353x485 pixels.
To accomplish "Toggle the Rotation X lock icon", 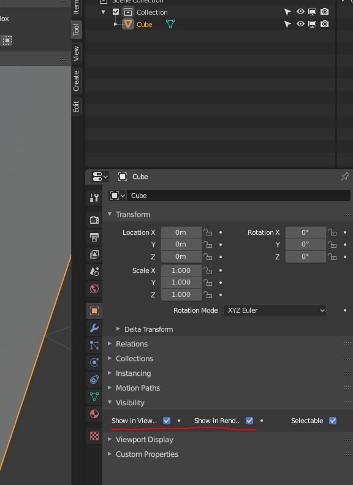I will click(332, 232).
